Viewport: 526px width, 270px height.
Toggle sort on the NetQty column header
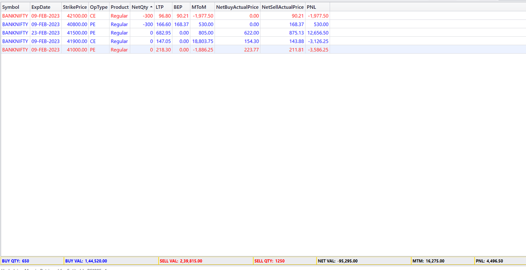[x=142, y=7]
